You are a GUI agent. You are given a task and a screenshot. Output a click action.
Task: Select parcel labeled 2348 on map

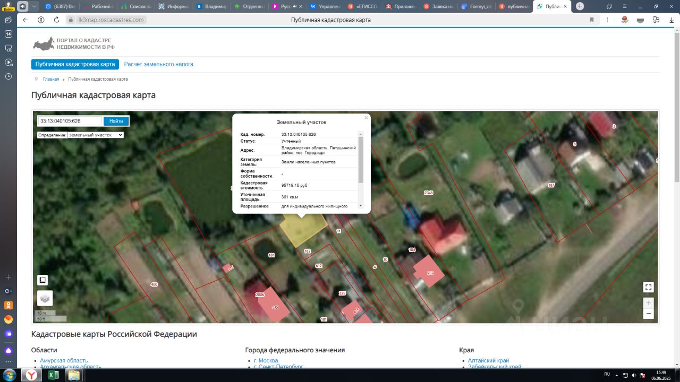pos(428,193)
